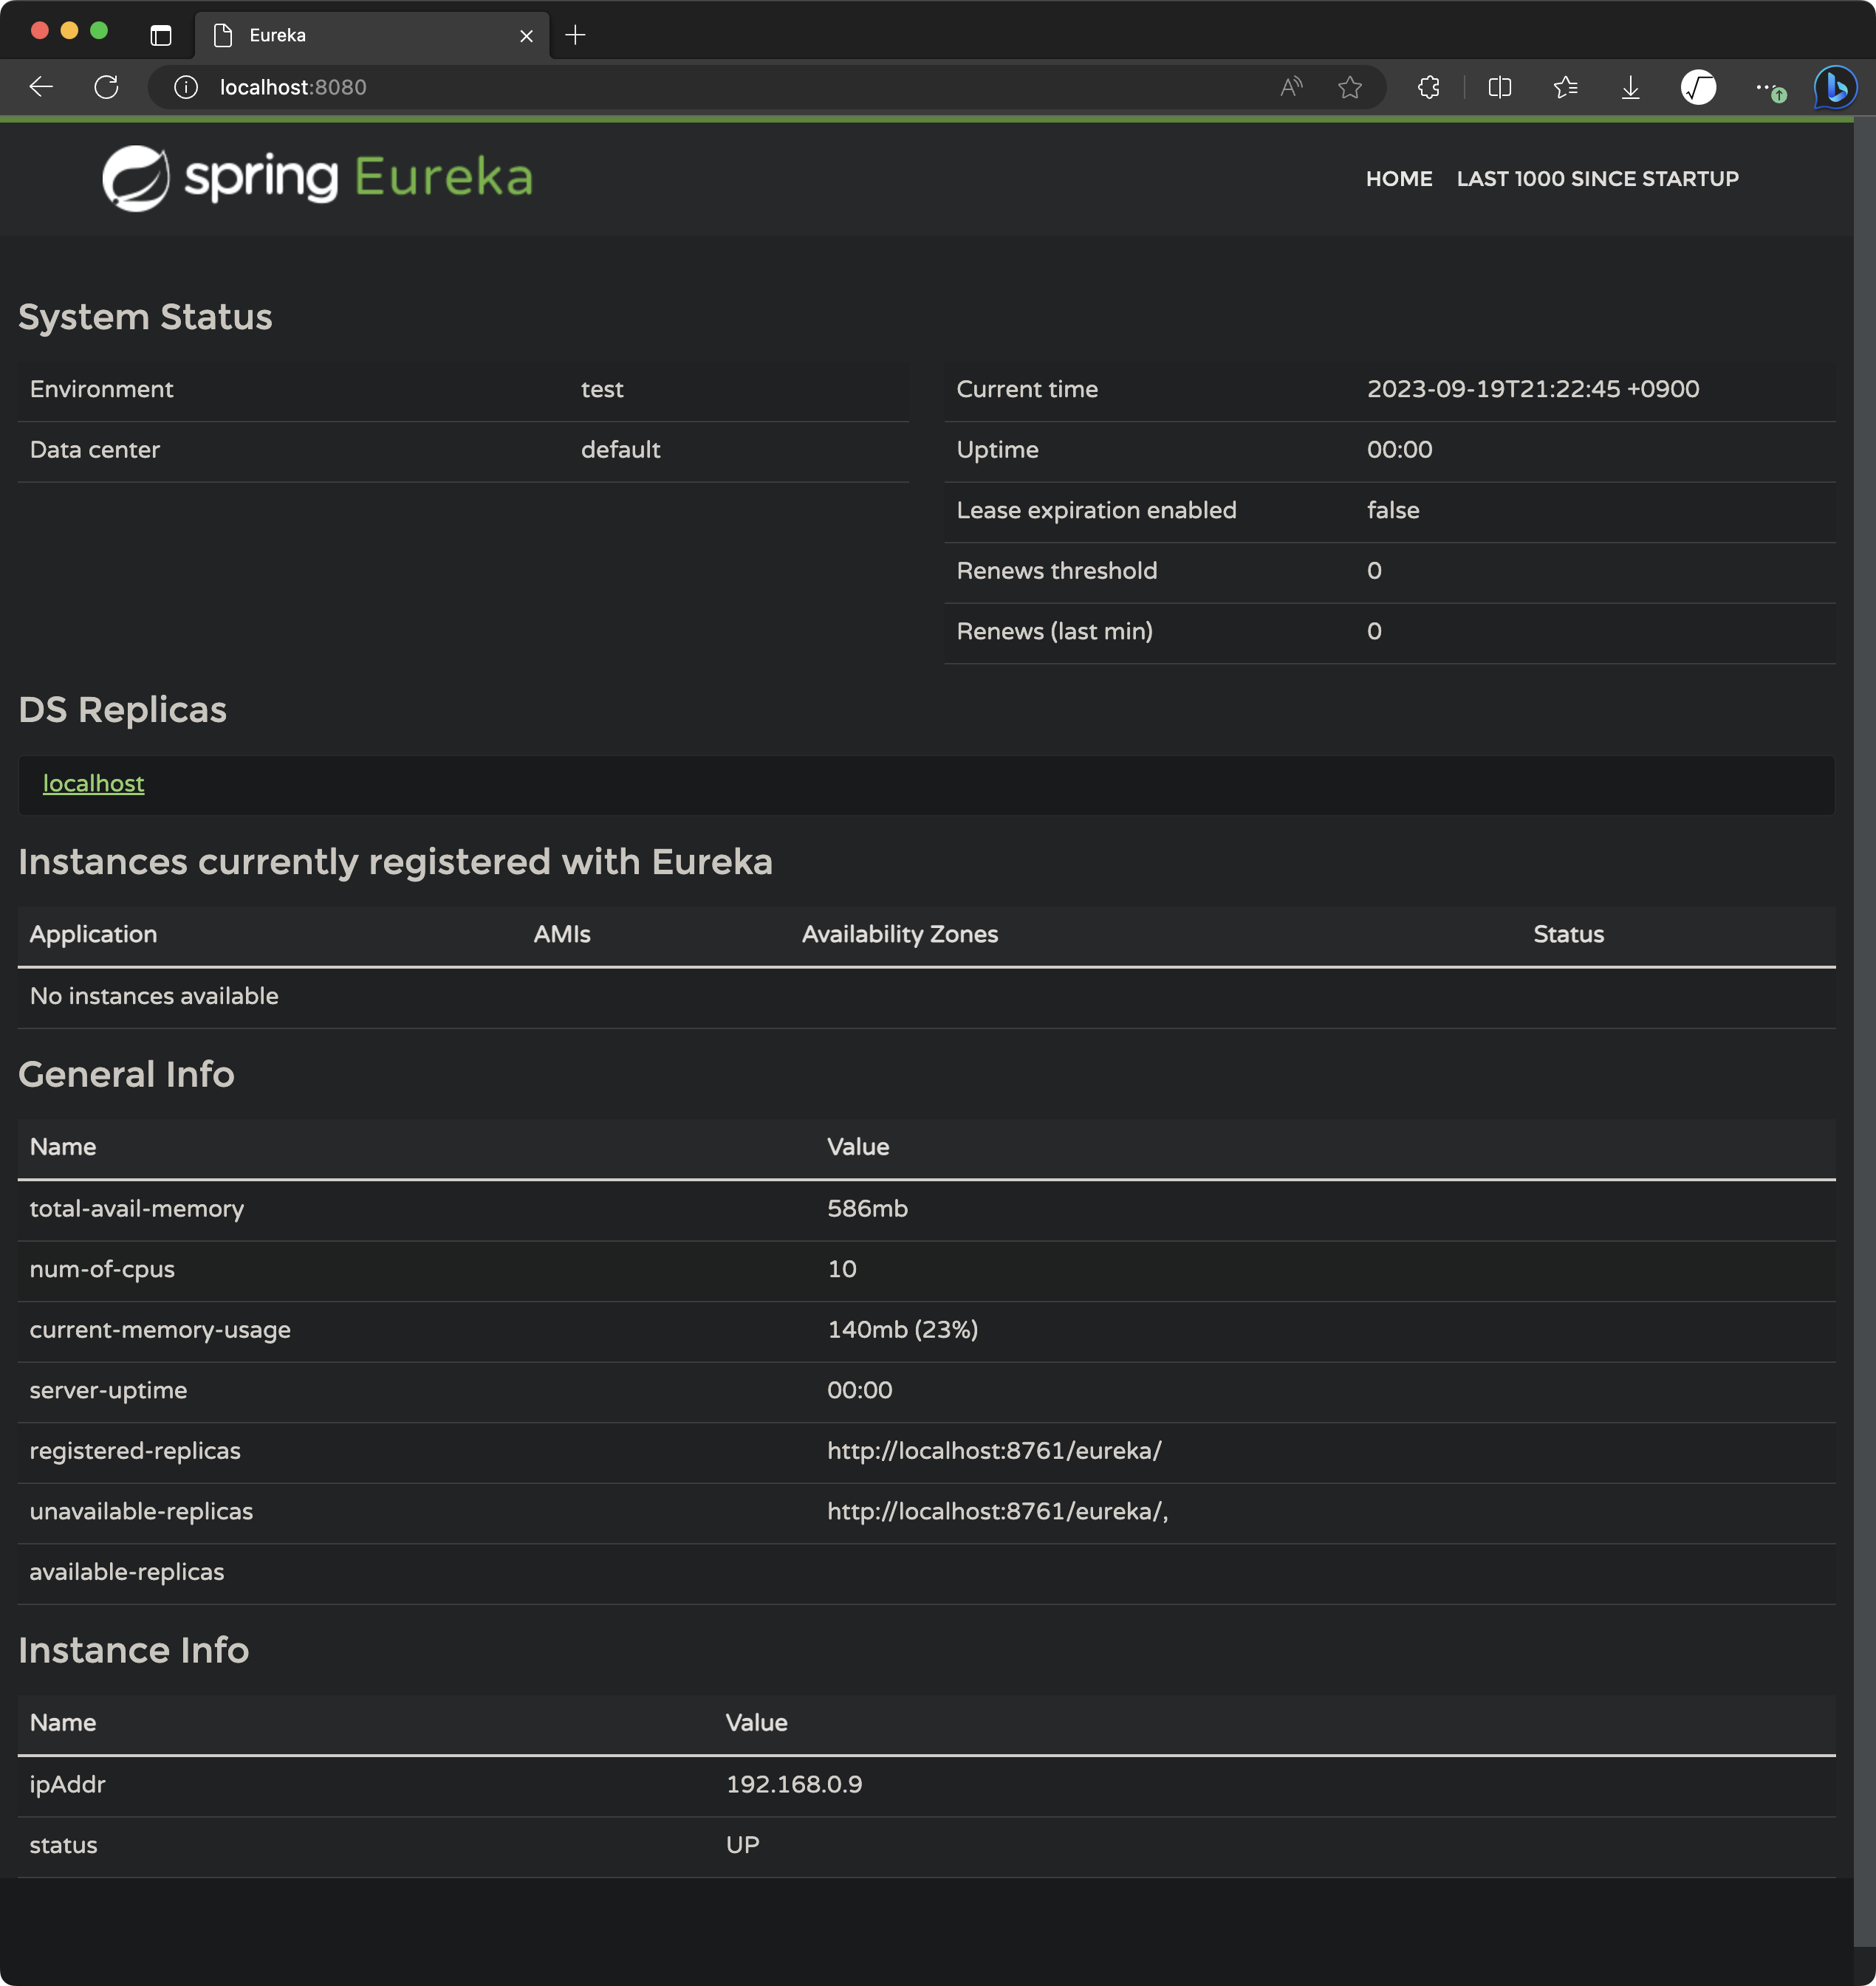Image resolution: width=1876 pixels, height=1986 pixels.
Task: Open LAST 1000 SINCE STARTUP page
Action: click(x=1597, y=178)
